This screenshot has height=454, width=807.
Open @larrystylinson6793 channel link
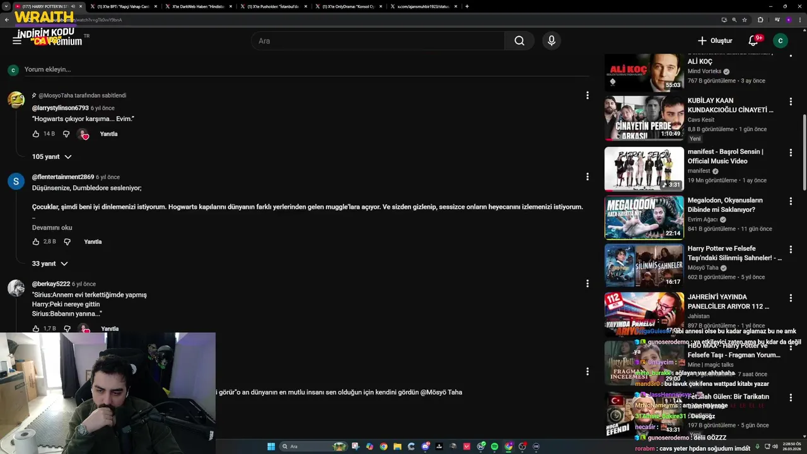point(61,108)
